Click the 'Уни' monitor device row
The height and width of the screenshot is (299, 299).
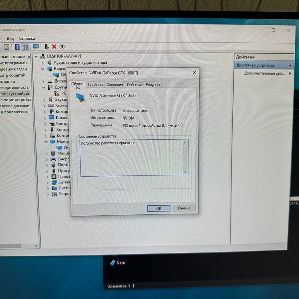63,147
